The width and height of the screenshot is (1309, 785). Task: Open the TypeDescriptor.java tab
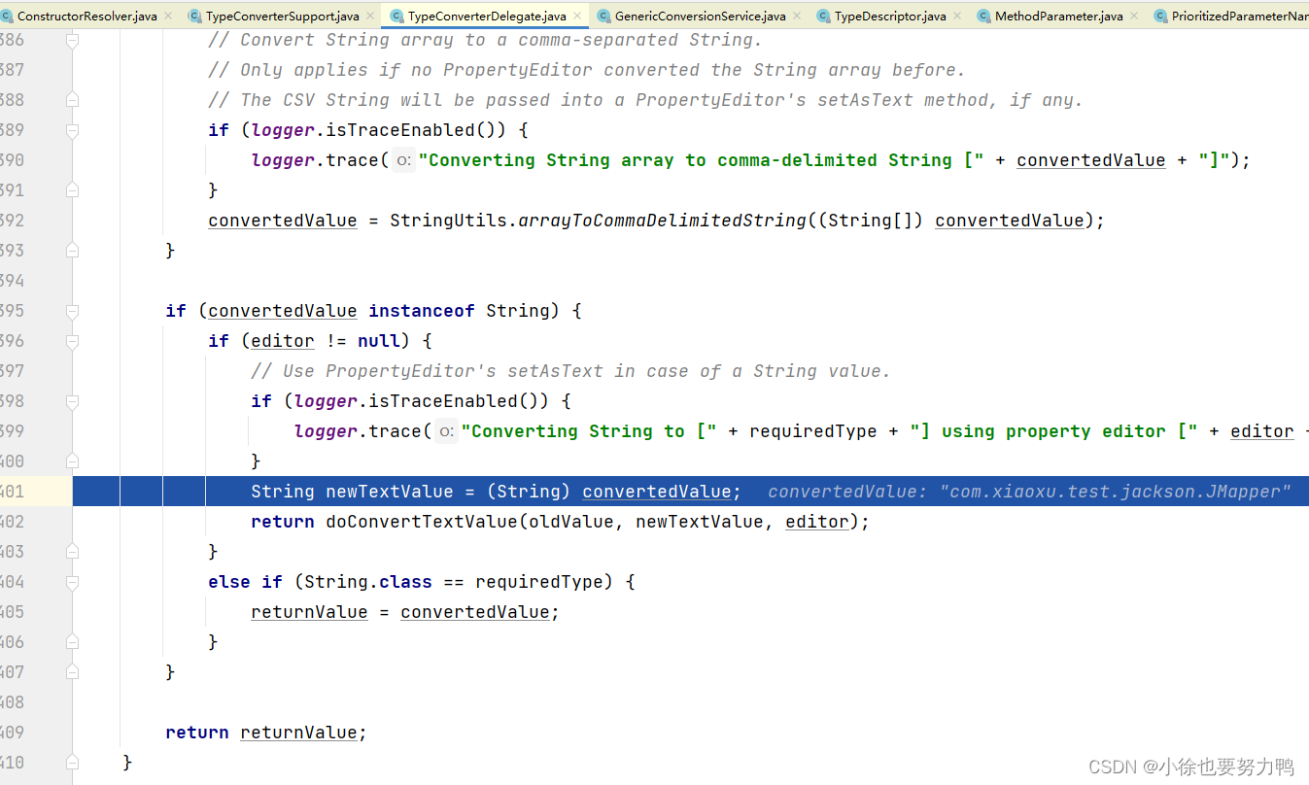[x=890, y=17]
